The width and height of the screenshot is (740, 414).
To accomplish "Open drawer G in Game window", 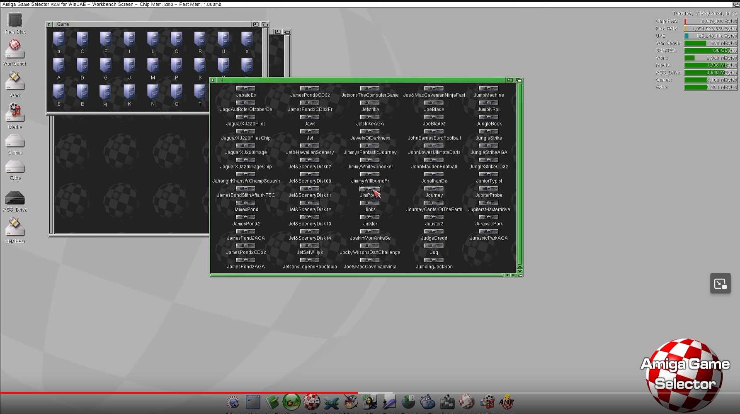I will coord(106,69).
